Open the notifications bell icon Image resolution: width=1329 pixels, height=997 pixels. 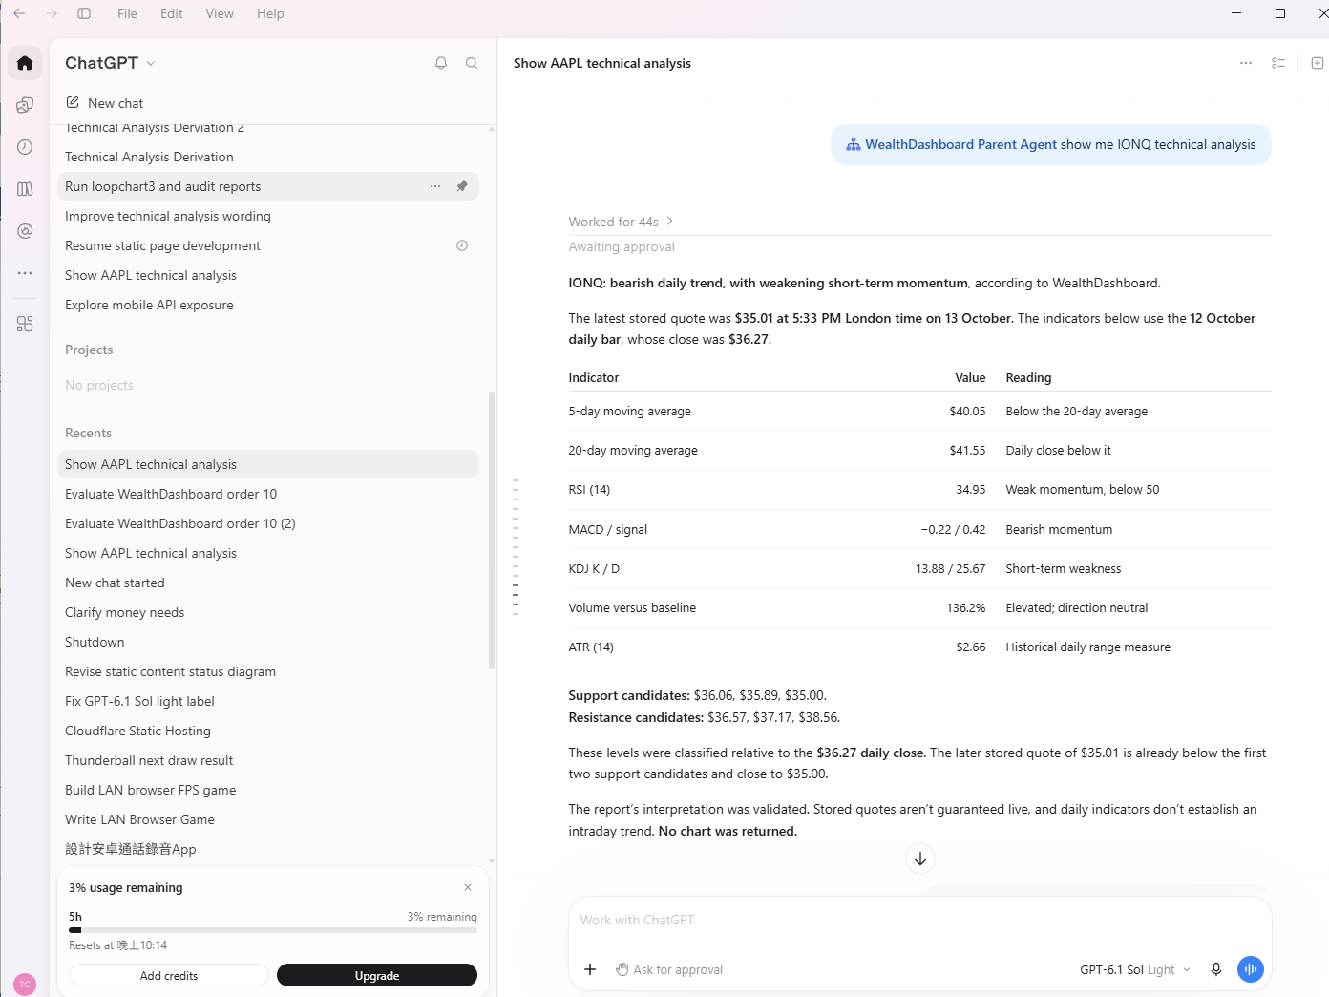(x=441, y=63)
